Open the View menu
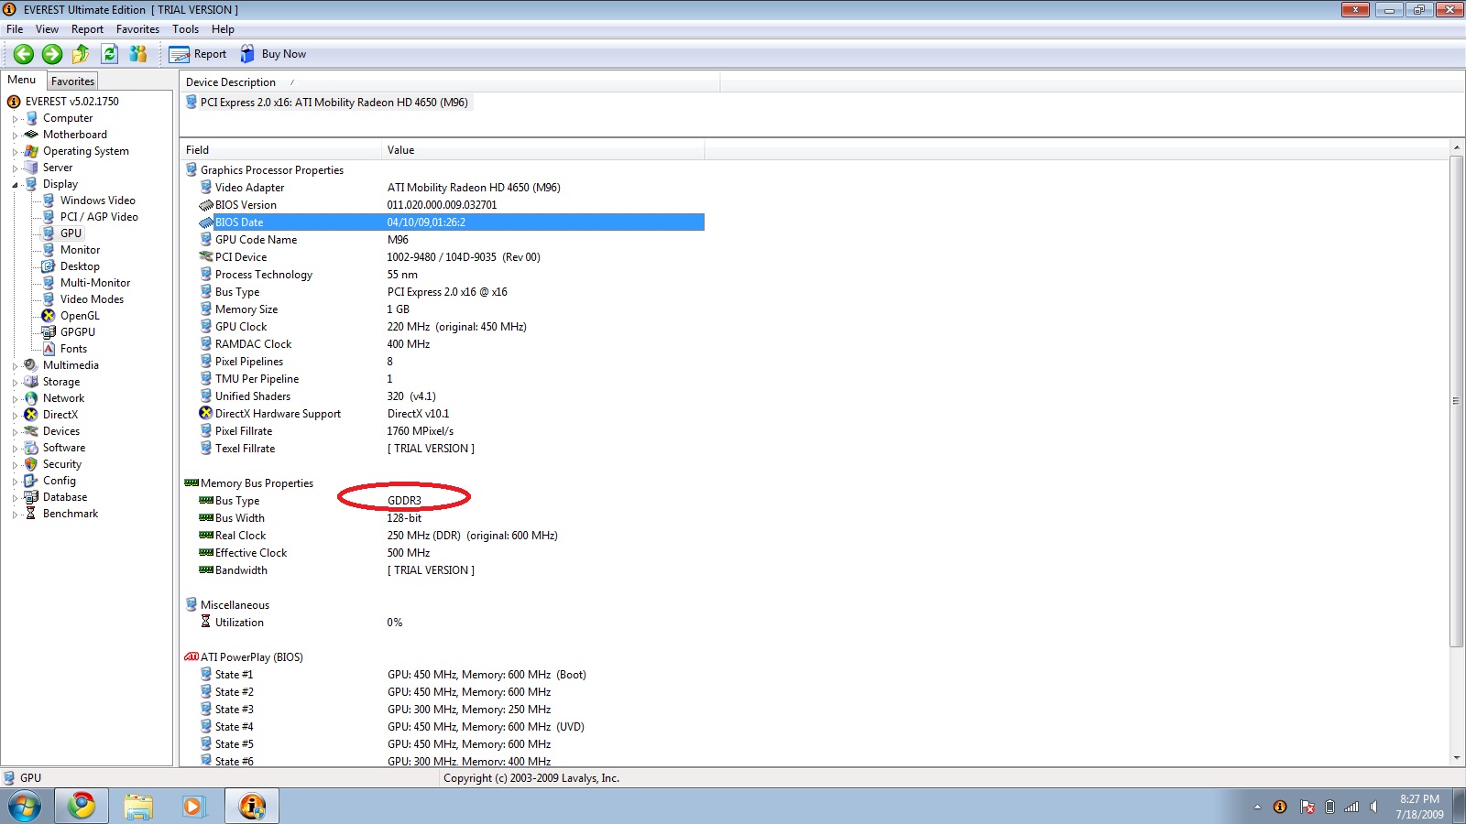The image size is (1466, 824). click(47, 29)
